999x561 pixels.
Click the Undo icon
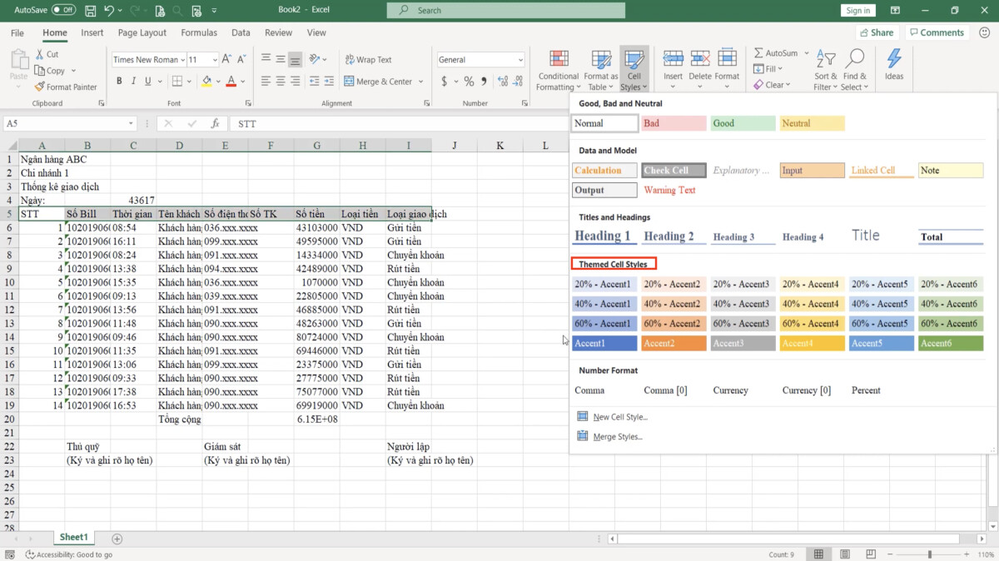pyautogui.click(x=111, y=10)
